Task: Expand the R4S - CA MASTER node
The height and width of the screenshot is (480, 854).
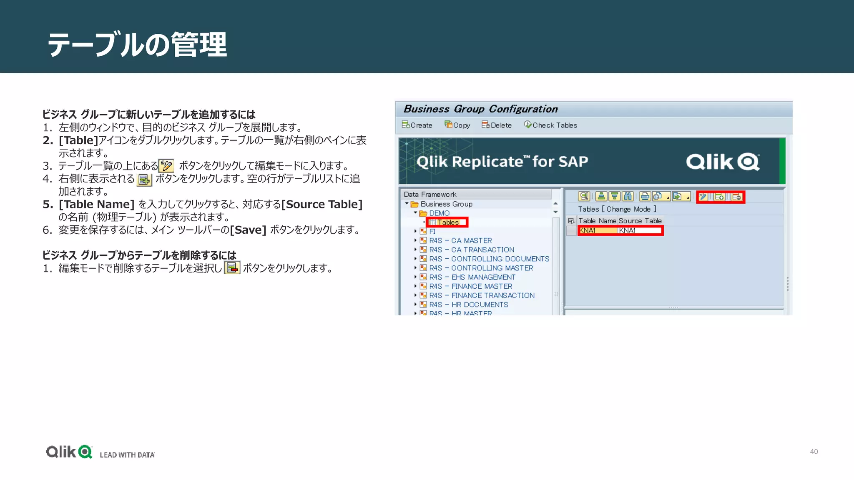Action: point(415,240)
